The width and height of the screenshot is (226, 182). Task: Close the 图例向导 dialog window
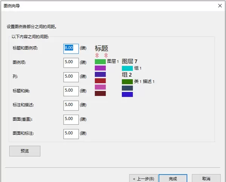(220, 6)
